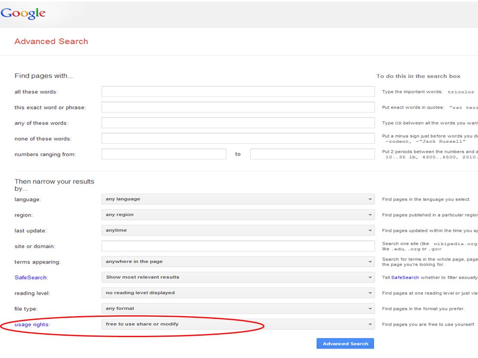Open the SafeSearch label link

(x=30, y=277)
